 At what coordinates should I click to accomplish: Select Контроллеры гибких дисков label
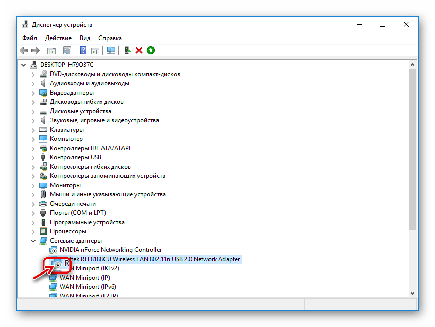point(90,167)
